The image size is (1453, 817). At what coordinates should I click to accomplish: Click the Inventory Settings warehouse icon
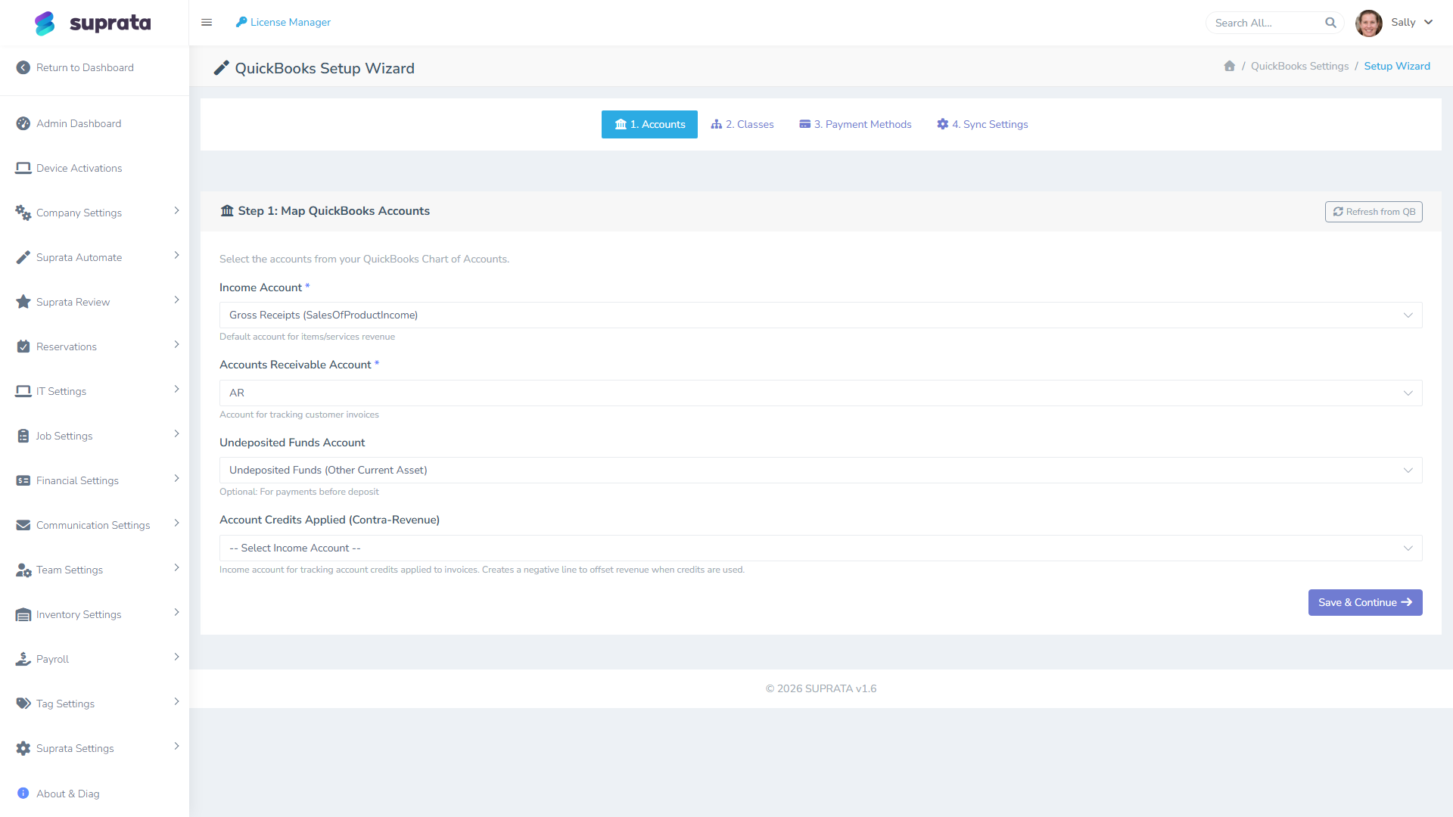(23, 614)
